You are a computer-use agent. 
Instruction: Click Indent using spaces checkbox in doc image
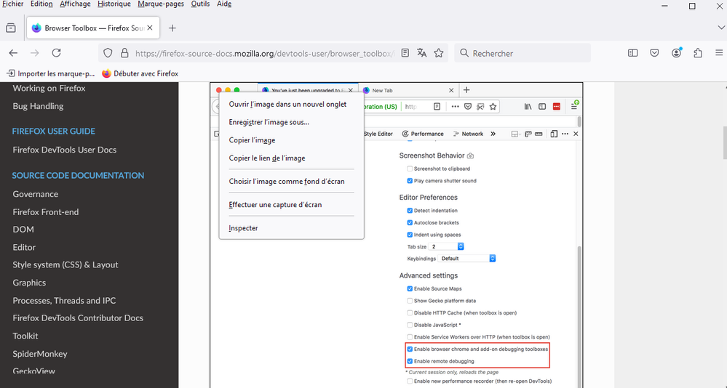coord(410,234)
